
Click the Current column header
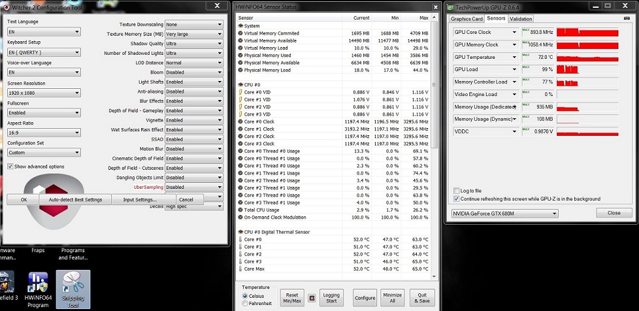click(357, 18)
